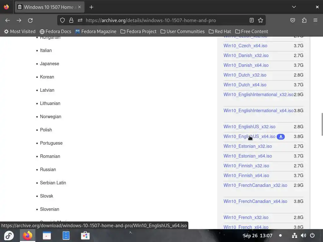This screenshot has width=323, height=242.
Task: Bookmark this page with star icon
Action: 261,20
